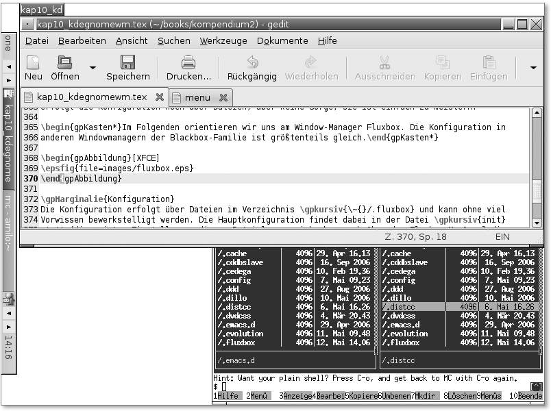Viewport: 551px width, 411px height.
Task: Print the document using Drucken...
Action: (188, 64)
